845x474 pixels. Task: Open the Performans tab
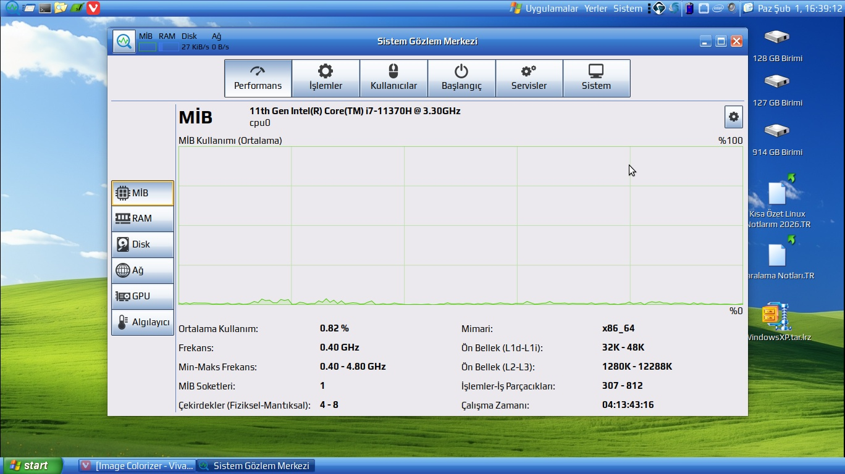(x=258, y=78)
